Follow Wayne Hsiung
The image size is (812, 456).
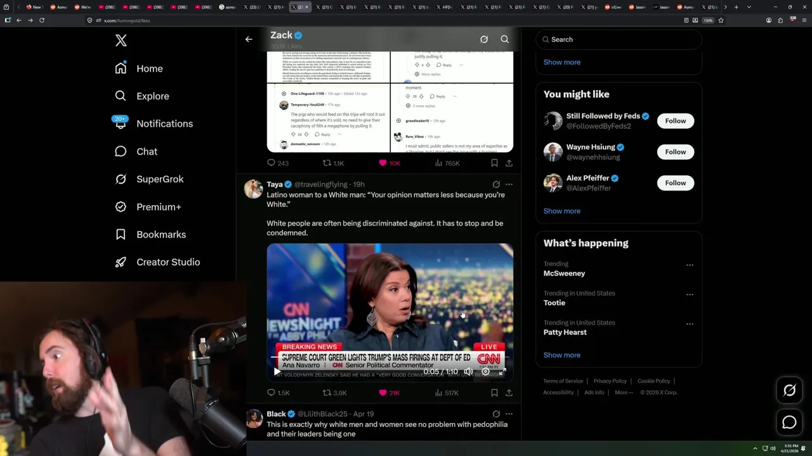[676, 152]
